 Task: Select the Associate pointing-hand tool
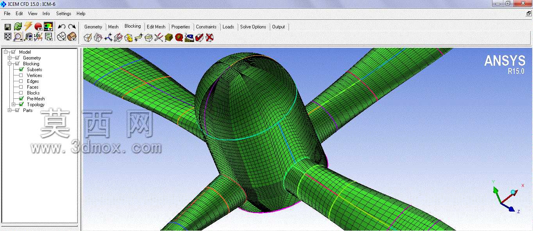click(x=128, y=38)
